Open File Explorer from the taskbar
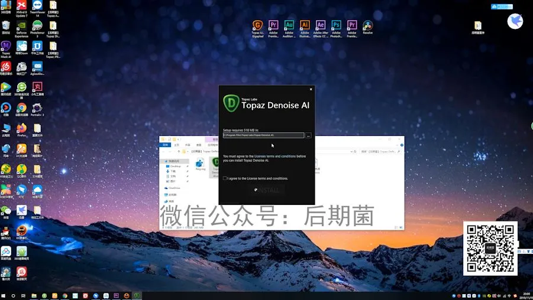 (34, 296)
